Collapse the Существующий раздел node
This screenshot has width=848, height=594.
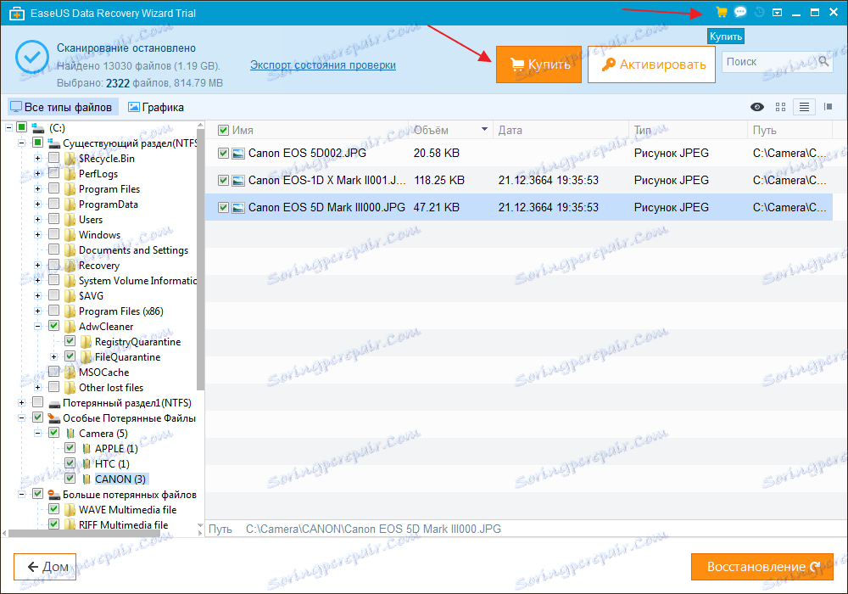click(x=22, y=143)
